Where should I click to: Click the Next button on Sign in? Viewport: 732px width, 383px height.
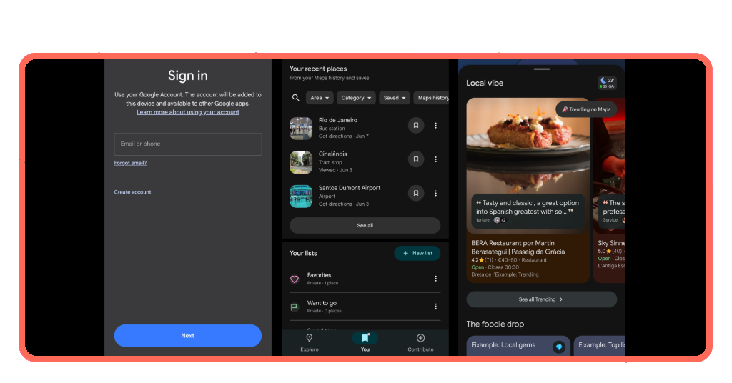click(188, 335)
